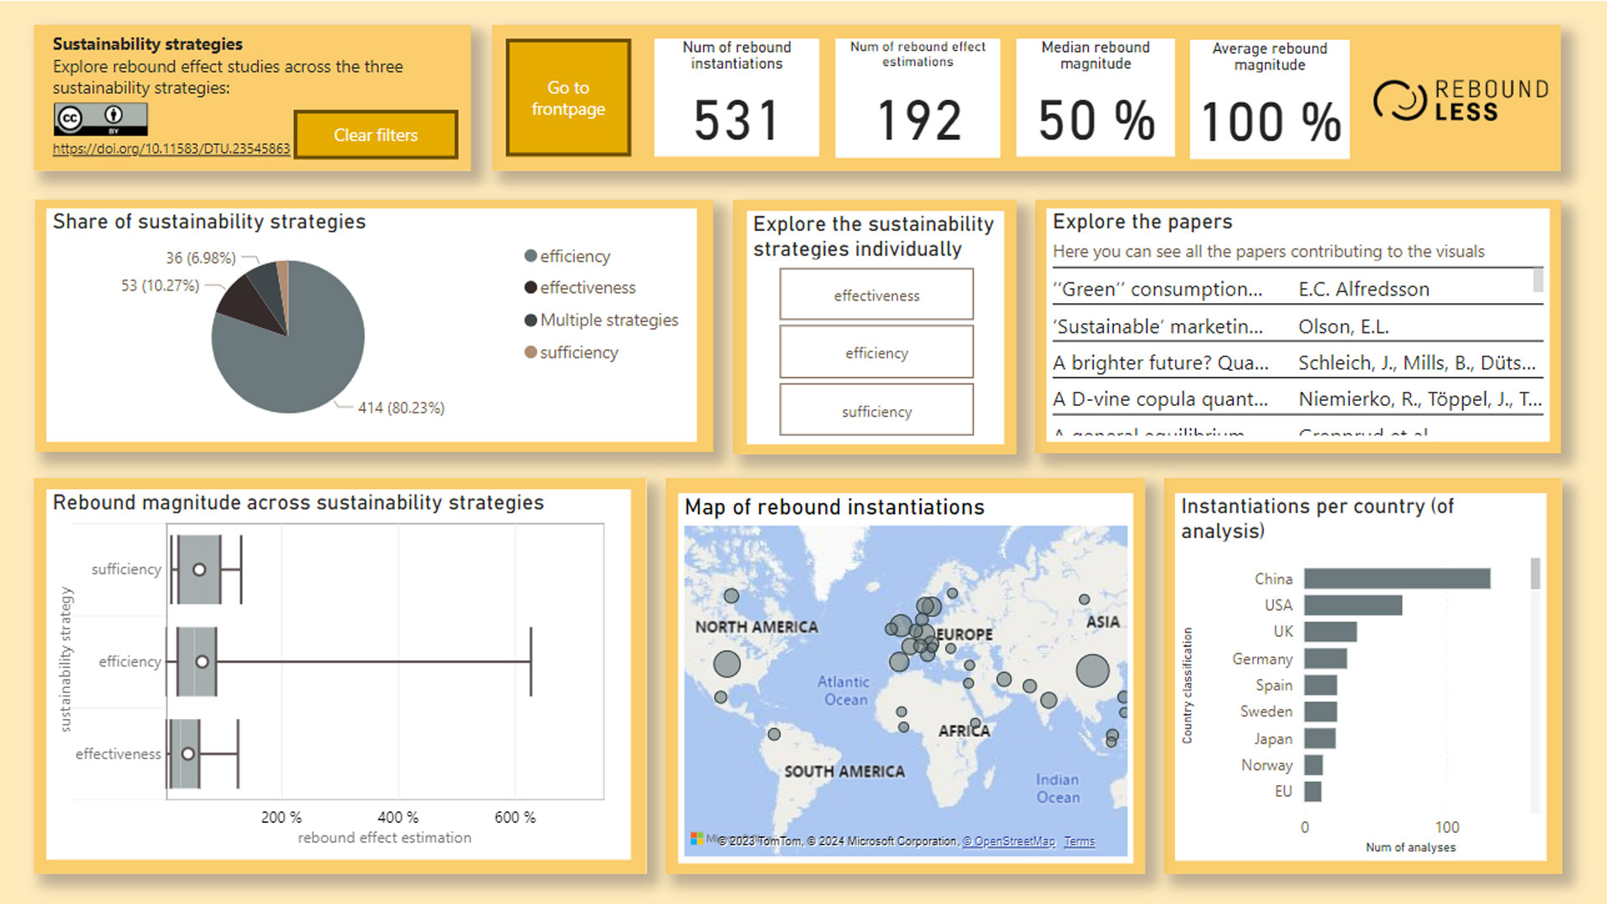Click the Median rebound magnitude card
1607x904 pixels.
tap(1096, 97)
